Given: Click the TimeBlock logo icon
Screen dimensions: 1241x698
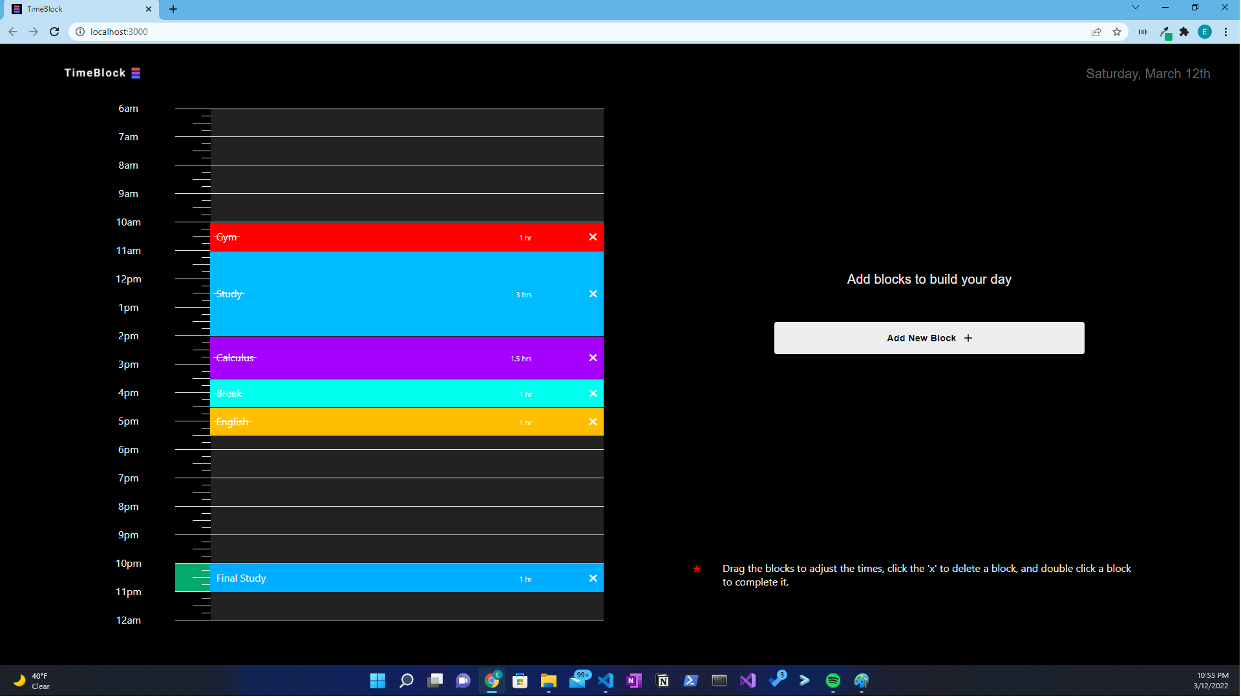Looking at the screenshot, I should tap(136, 73).
